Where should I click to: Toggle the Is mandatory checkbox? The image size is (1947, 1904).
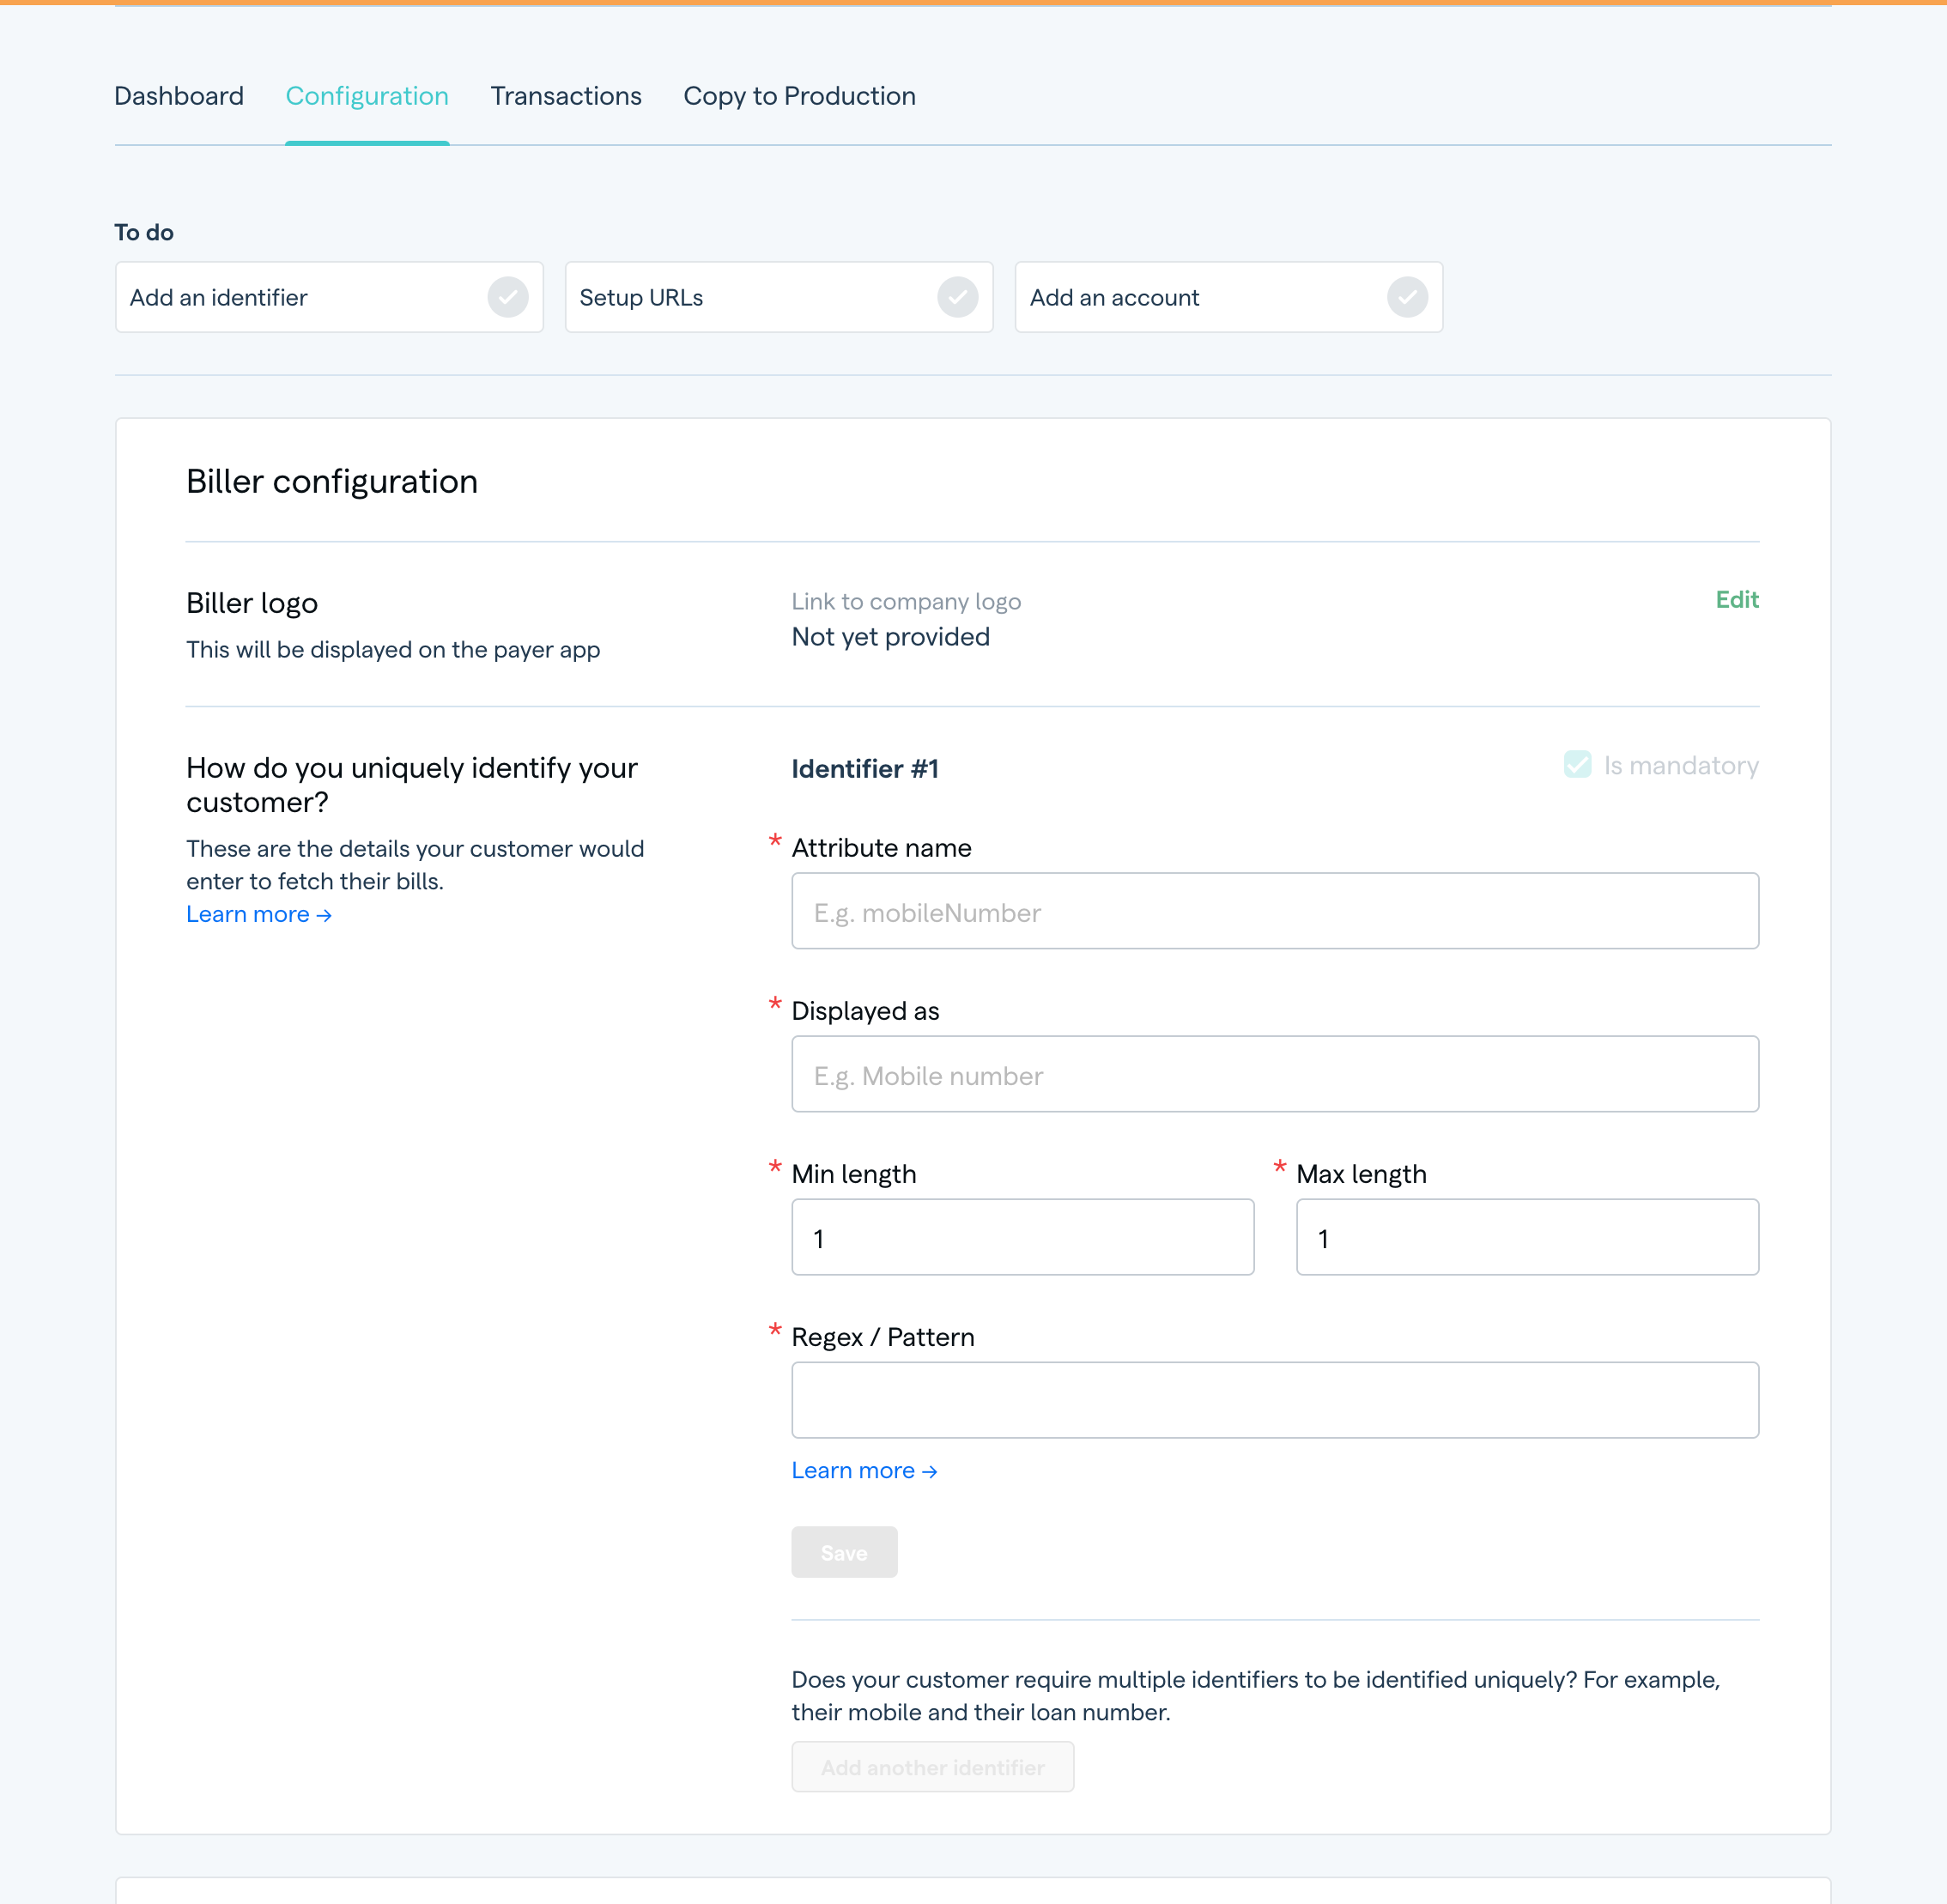pos(1577,765)
